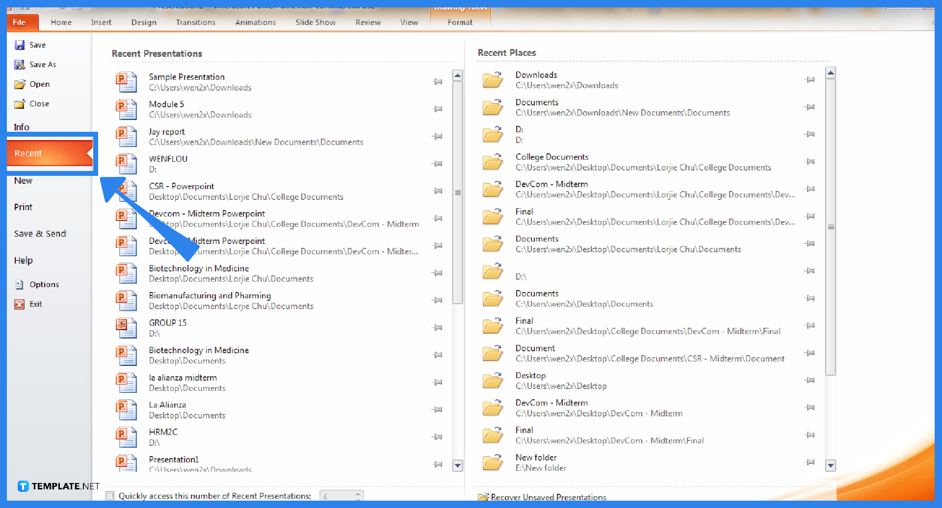Screen dimensions: 942x508
Task: Pin Sample Presentation to the recent list
Action: point(437,82)
